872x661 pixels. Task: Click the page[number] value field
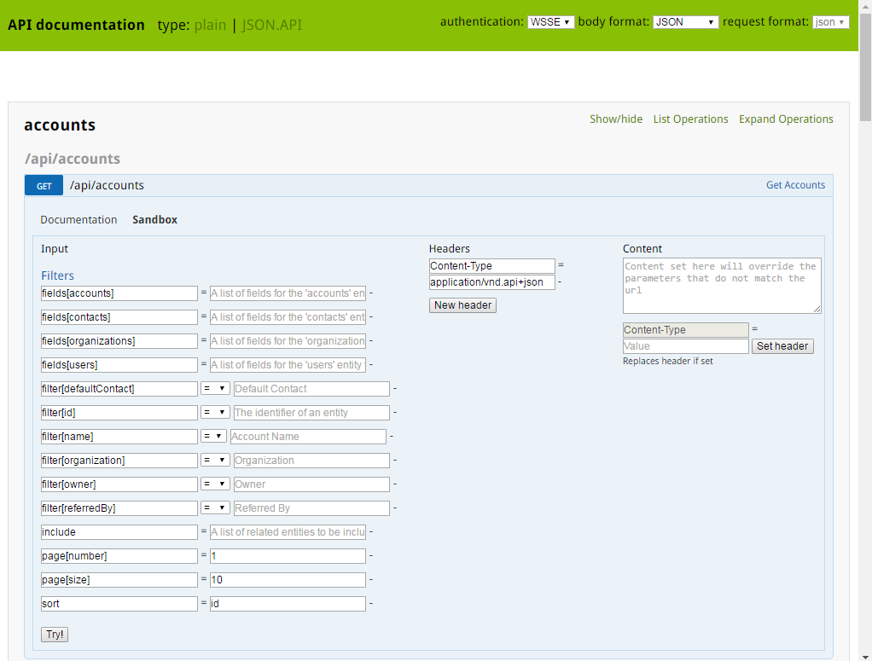tap(288, 556)
